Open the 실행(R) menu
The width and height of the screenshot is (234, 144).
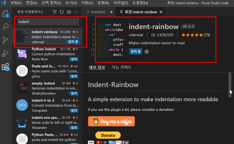pyautogui.click(x=103, y=3)
